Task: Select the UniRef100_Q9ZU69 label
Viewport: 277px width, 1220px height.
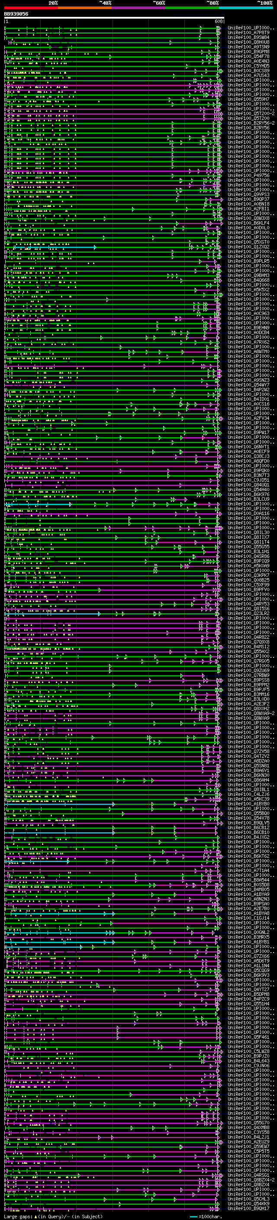Action: pos(248,671)
